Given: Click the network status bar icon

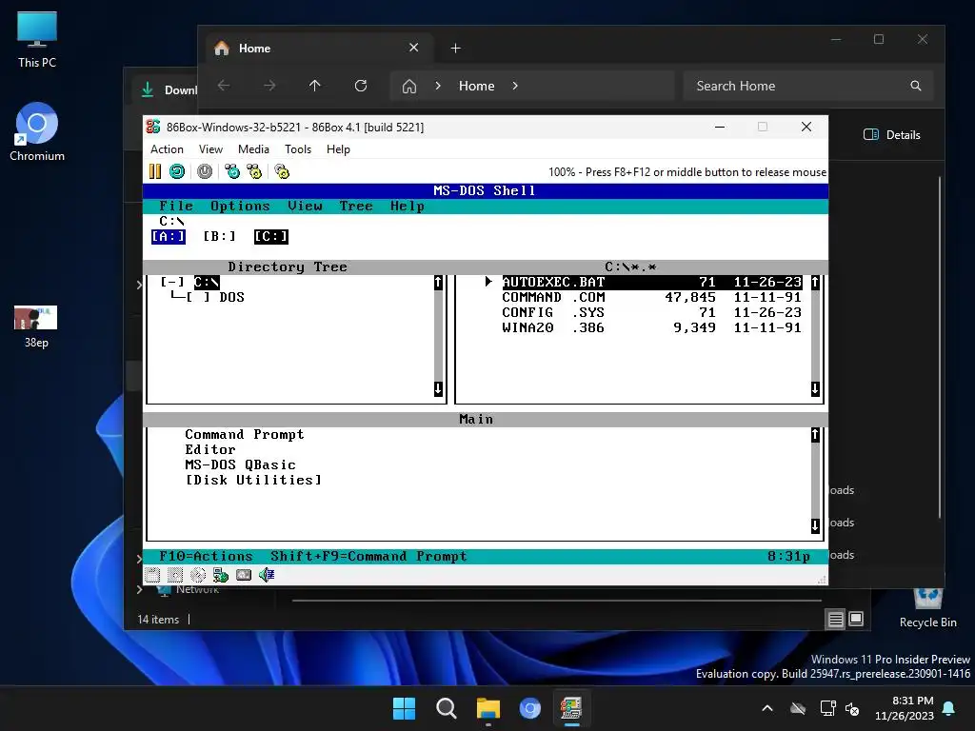Looking at the screenshot, I should [221, 575].
